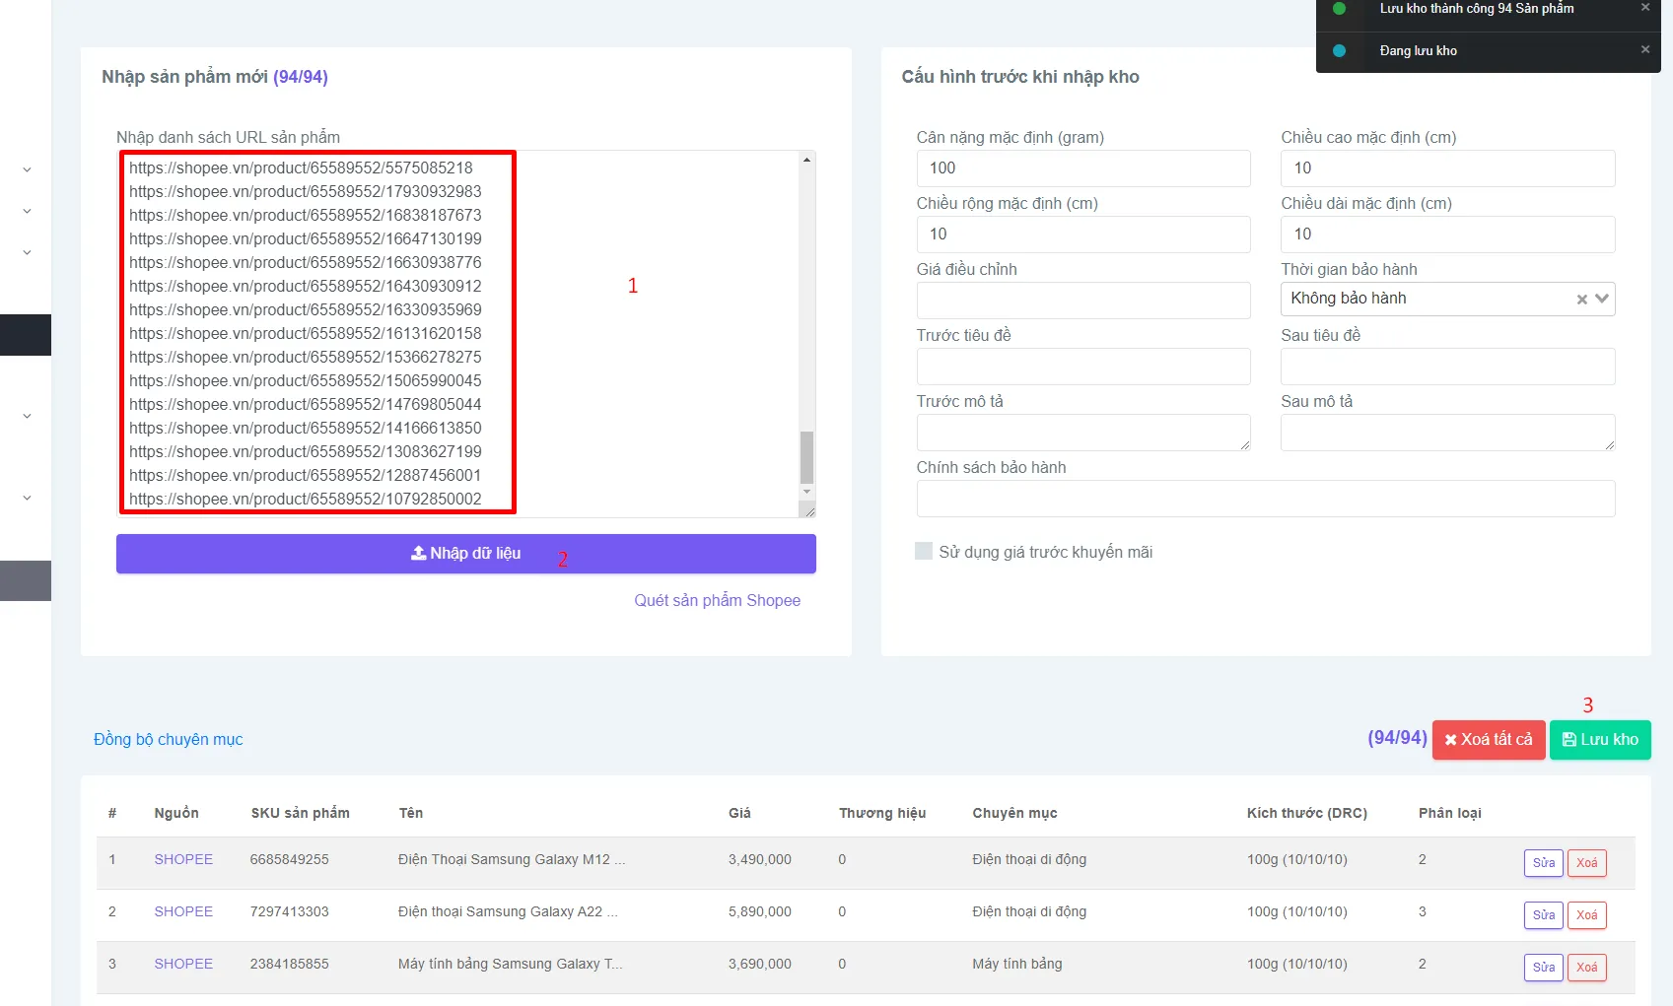Click the 'Sau tiêu đề' input
1673x1006 pixels.
1447,367
